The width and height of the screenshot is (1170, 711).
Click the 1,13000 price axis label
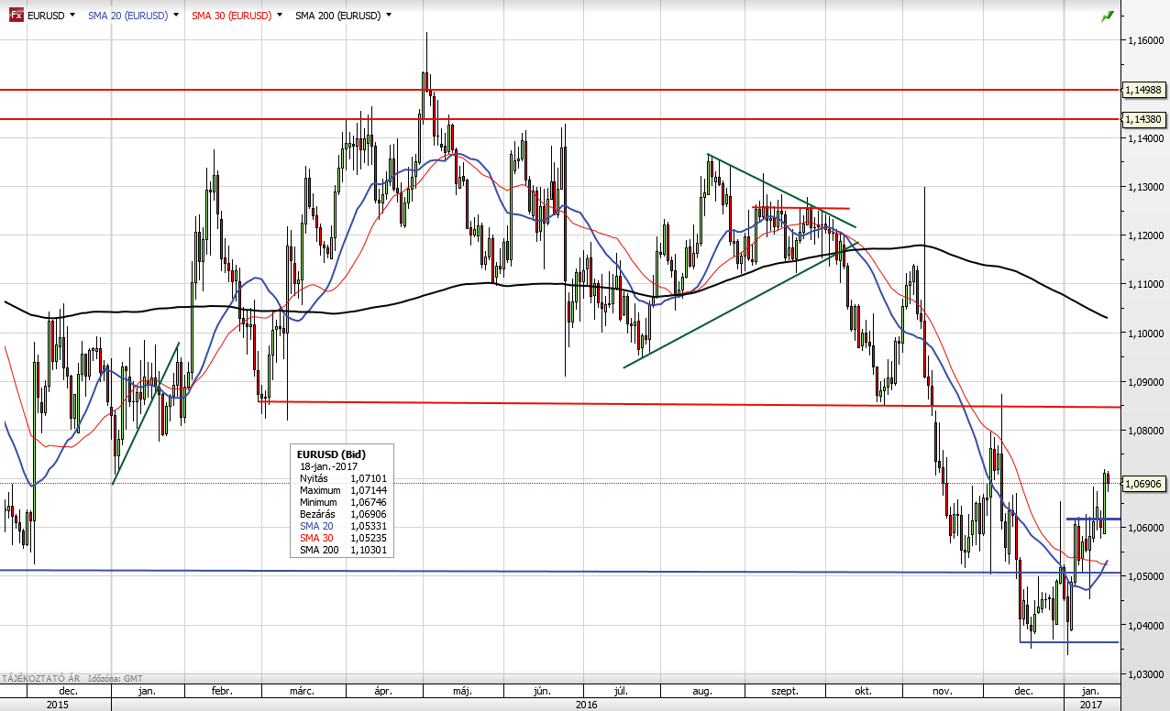(x=1147, y=187)
